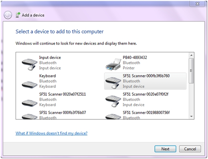
Task: Click the SF51 Scanner 00198800756f icon
Action: [x=113, y=116]
